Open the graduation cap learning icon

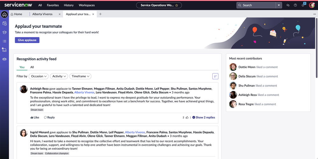pos(4,32)
